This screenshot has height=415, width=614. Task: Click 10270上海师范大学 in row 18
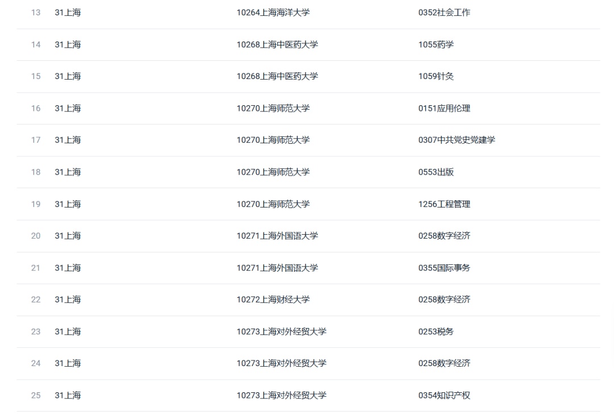tap(273, 172)
